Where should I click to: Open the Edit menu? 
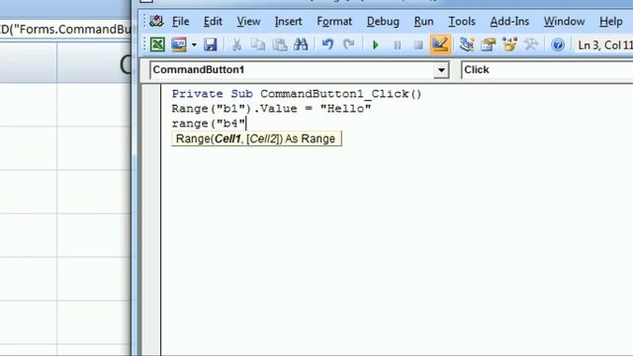click(213, 22)
